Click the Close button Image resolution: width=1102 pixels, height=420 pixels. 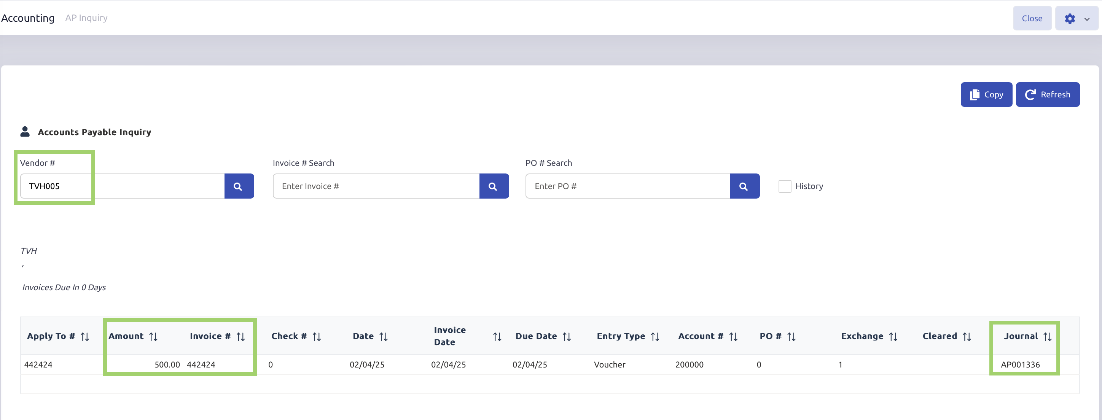(x=1032, y=18)
